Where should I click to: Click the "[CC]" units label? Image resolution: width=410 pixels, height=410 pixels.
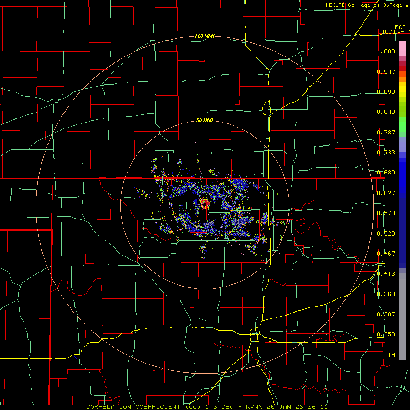point(389,31)
